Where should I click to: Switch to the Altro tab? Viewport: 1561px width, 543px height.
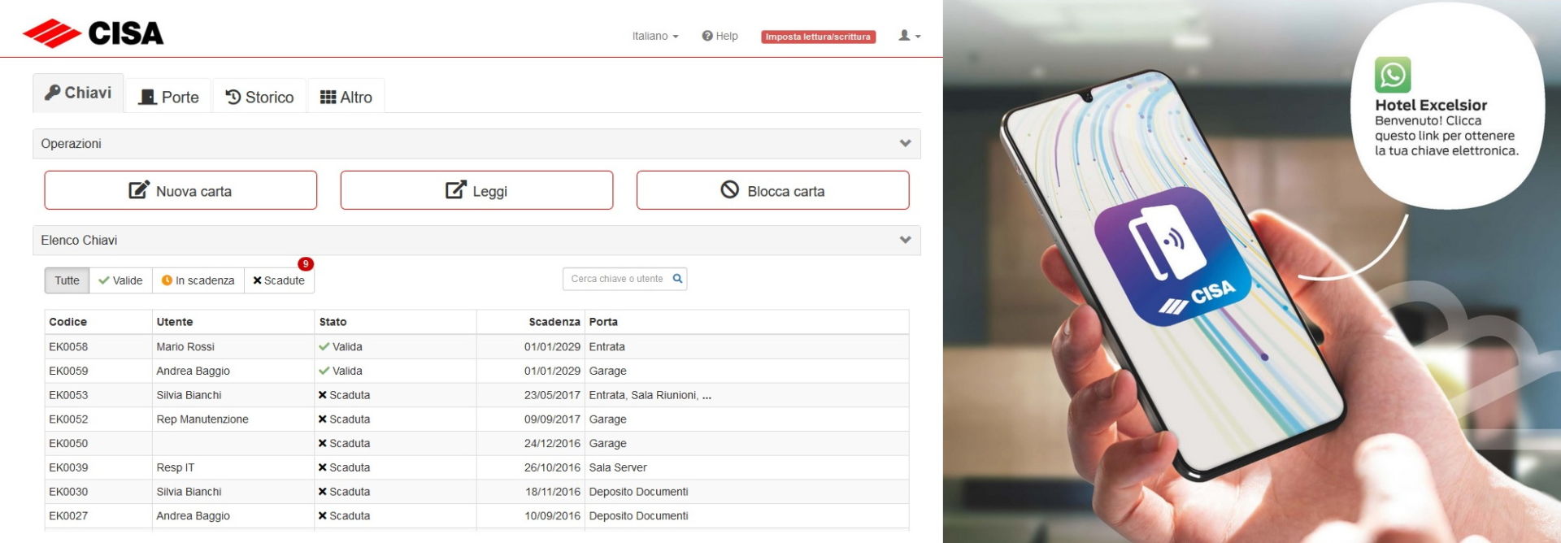346,98
